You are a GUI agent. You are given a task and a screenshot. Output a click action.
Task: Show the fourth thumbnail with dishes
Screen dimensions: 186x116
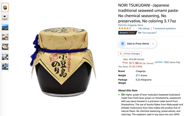point(5,37)
